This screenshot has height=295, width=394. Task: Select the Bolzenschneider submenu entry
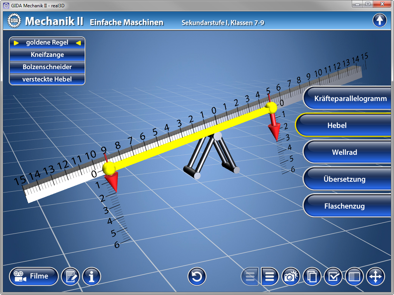tap(47, 67)
